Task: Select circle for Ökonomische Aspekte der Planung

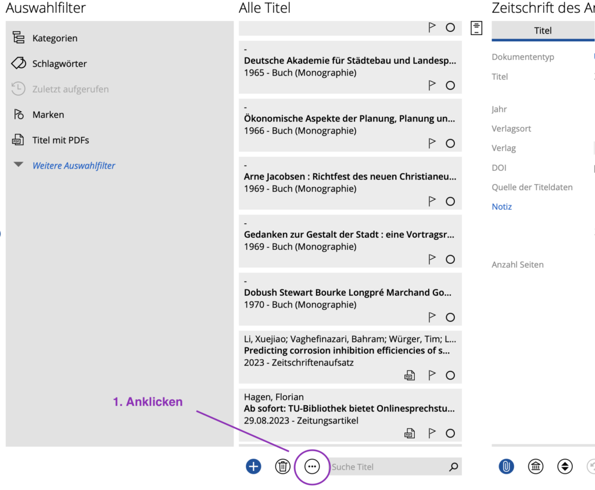Action: (450, 144)
